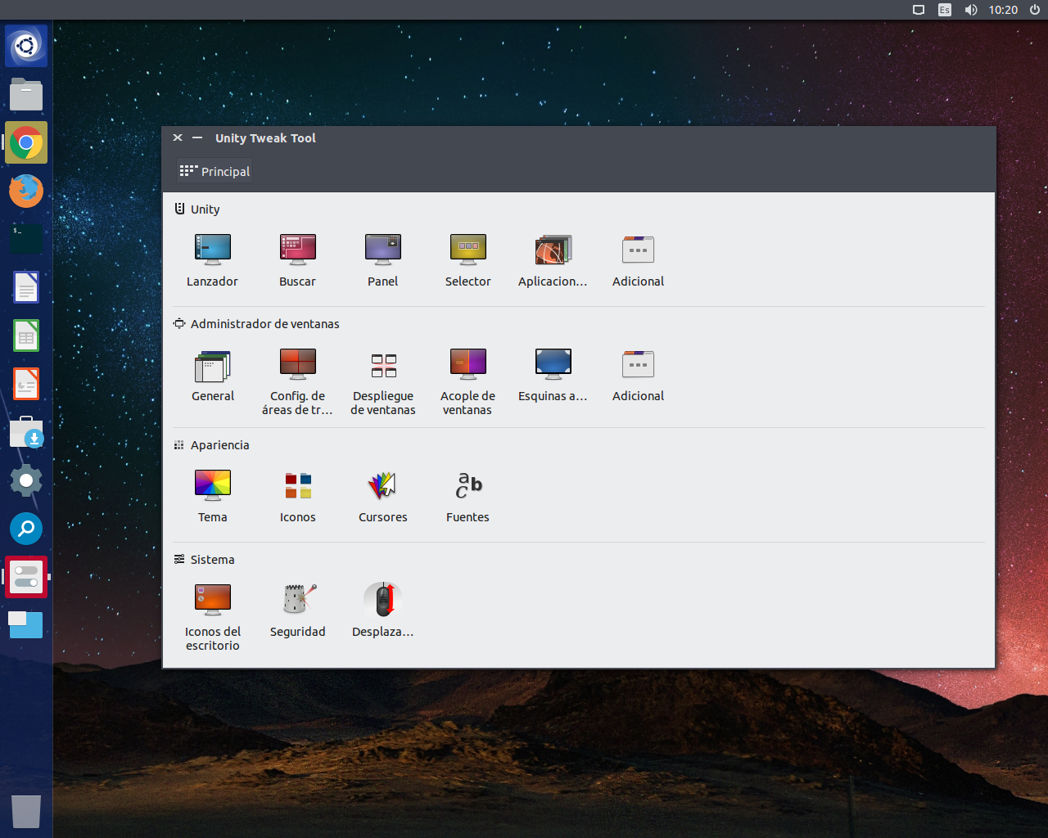Open Ubuntu Software installer in launcher

click(26, 432)
